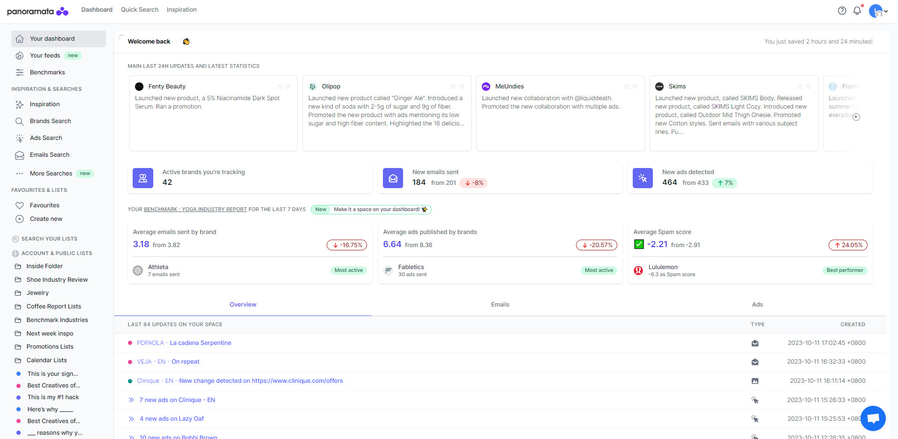Open the Benchmark: Yoga Industry Report link
This screenshot has height=439, width=898.
tap(195, 210)
